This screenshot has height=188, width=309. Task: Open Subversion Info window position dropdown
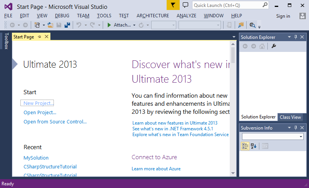(x=289, y=128)
